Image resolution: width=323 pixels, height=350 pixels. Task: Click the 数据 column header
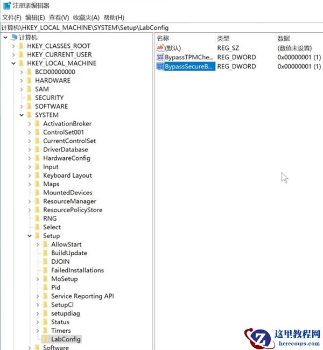click(284, 38)
